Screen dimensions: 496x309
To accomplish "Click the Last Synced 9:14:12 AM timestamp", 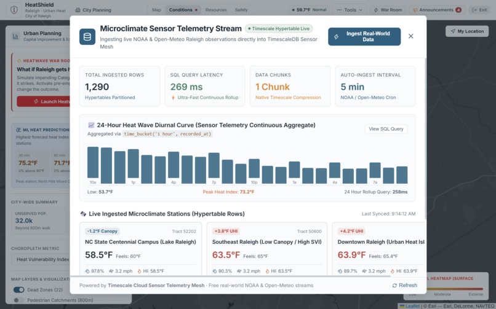I will pos(388,214).
